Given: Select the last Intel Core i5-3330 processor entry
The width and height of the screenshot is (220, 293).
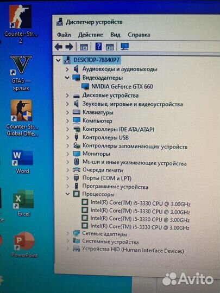Looking at the screenshot, I should click(140, 227).
